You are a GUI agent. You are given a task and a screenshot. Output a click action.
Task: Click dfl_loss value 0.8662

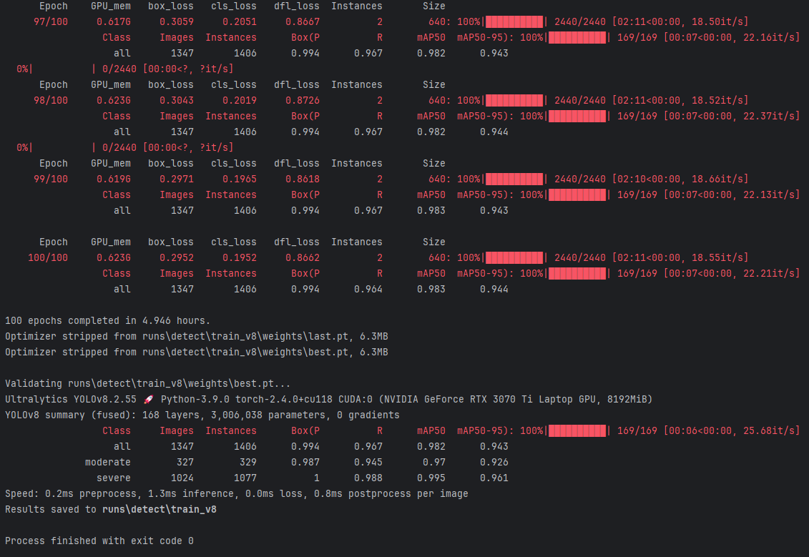[303, 257]
